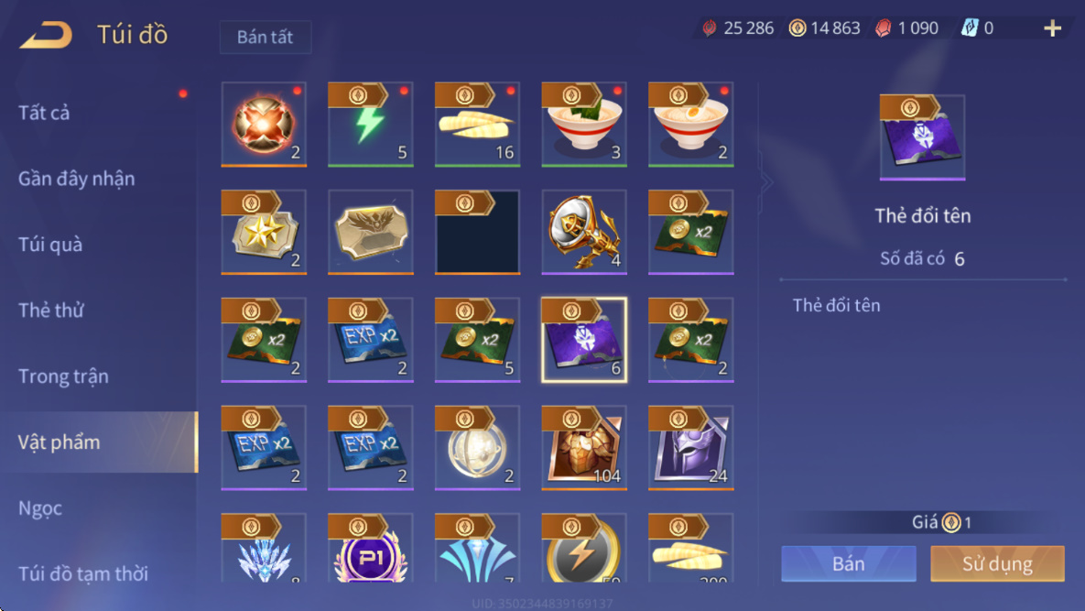Select the purple name change card
This screenshot has height=611, width=1085.
click(x=584, y=340)
